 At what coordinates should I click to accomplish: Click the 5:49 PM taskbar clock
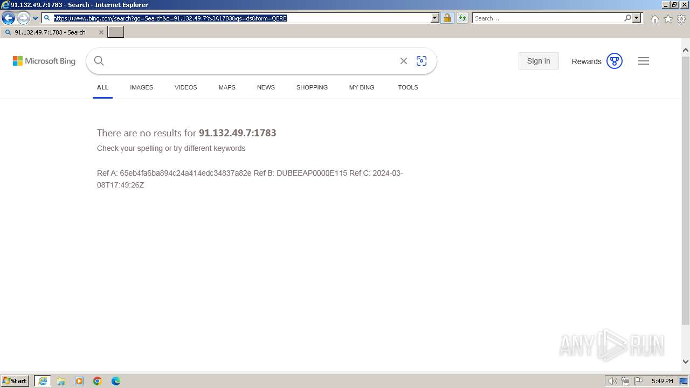pyautogui.click(x=662, y=381)
